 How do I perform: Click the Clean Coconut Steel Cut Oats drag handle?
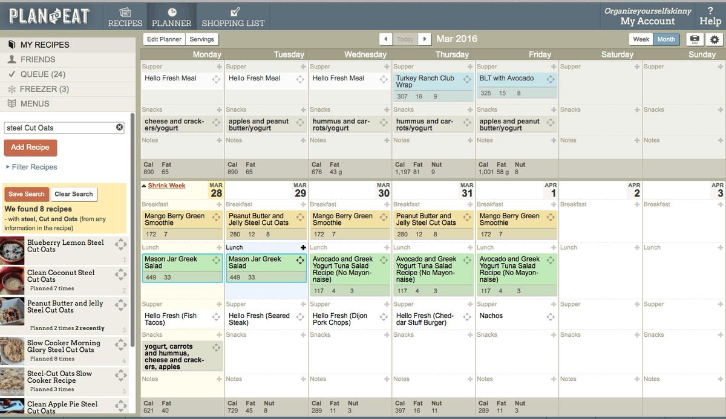[121, 274]
